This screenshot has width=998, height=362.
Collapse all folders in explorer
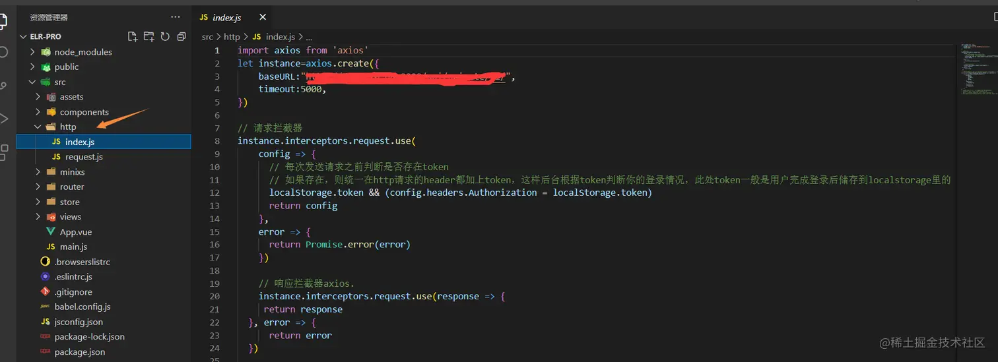[x=182, y=36]
